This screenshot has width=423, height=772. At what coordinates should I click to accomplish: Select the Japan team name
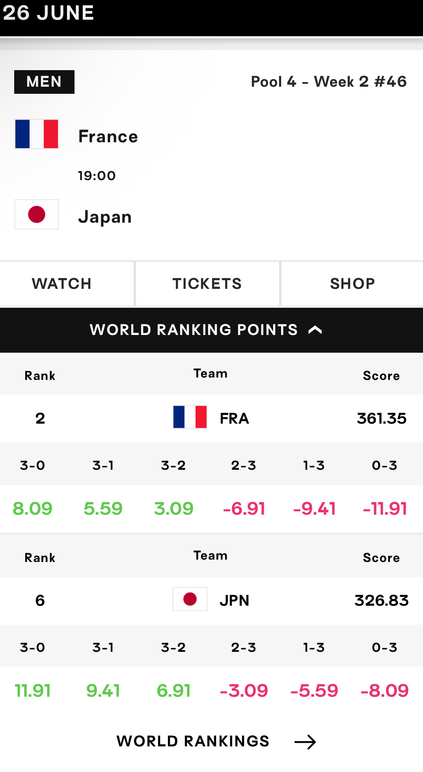(105, 217)
